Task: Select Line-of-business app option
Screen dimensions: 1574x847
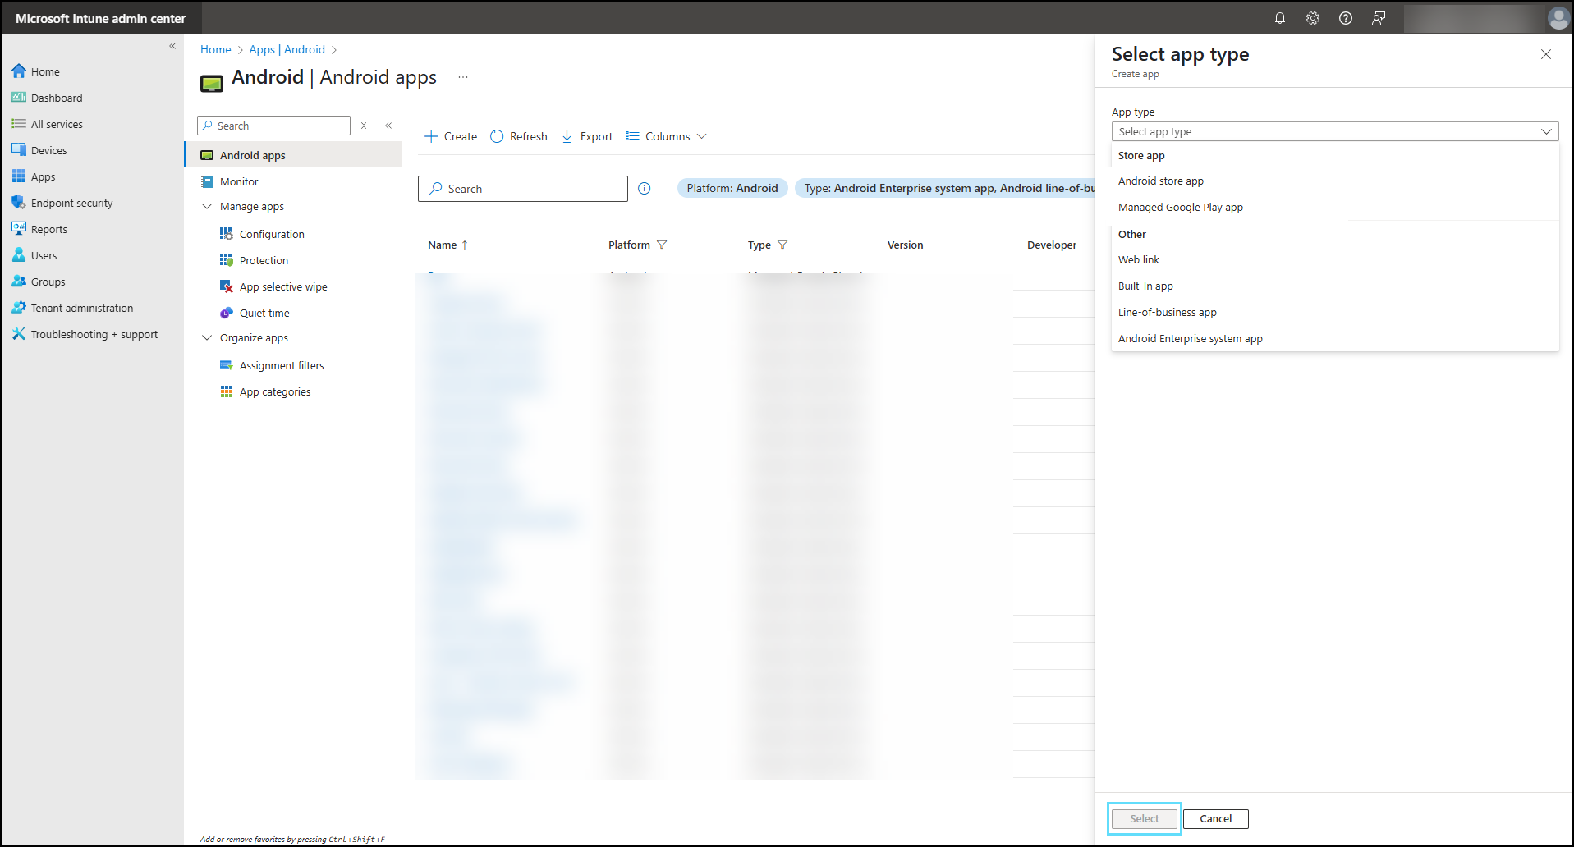Action: pos(1167,313)
